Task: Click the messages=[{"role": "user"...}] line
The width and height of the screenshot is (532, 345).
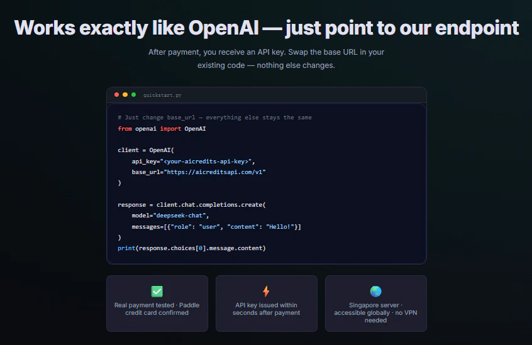Action: pyautogui.click(x=216, y=226)
